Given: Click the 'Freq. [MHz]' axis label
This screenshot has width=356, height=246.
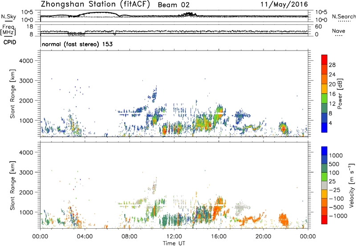Looking at the screenshot, I should (8, 30).
